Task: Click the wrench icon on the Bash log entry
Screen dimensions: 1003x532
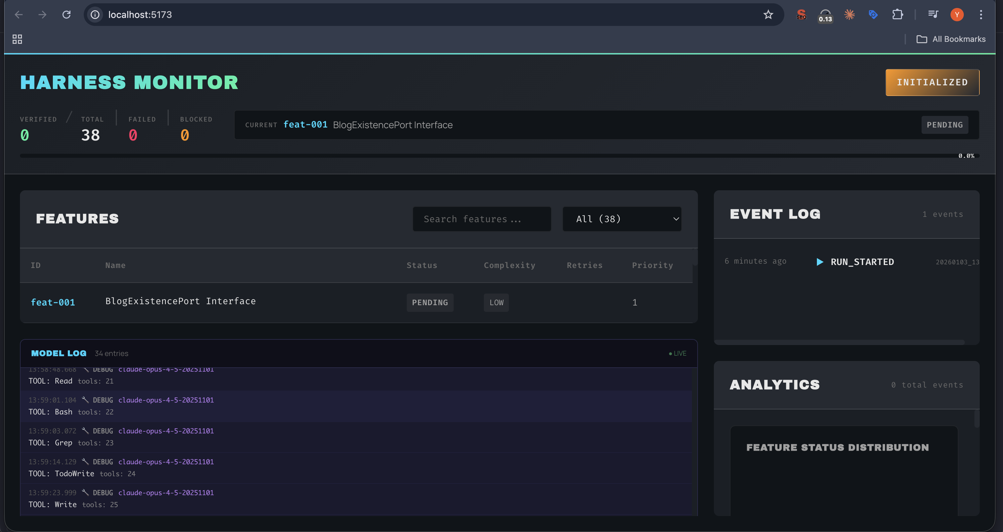Action: pos(86,400)
